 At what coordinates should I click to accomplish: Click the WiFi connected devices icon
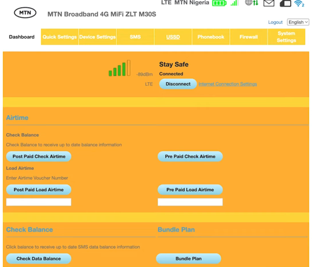299,4
